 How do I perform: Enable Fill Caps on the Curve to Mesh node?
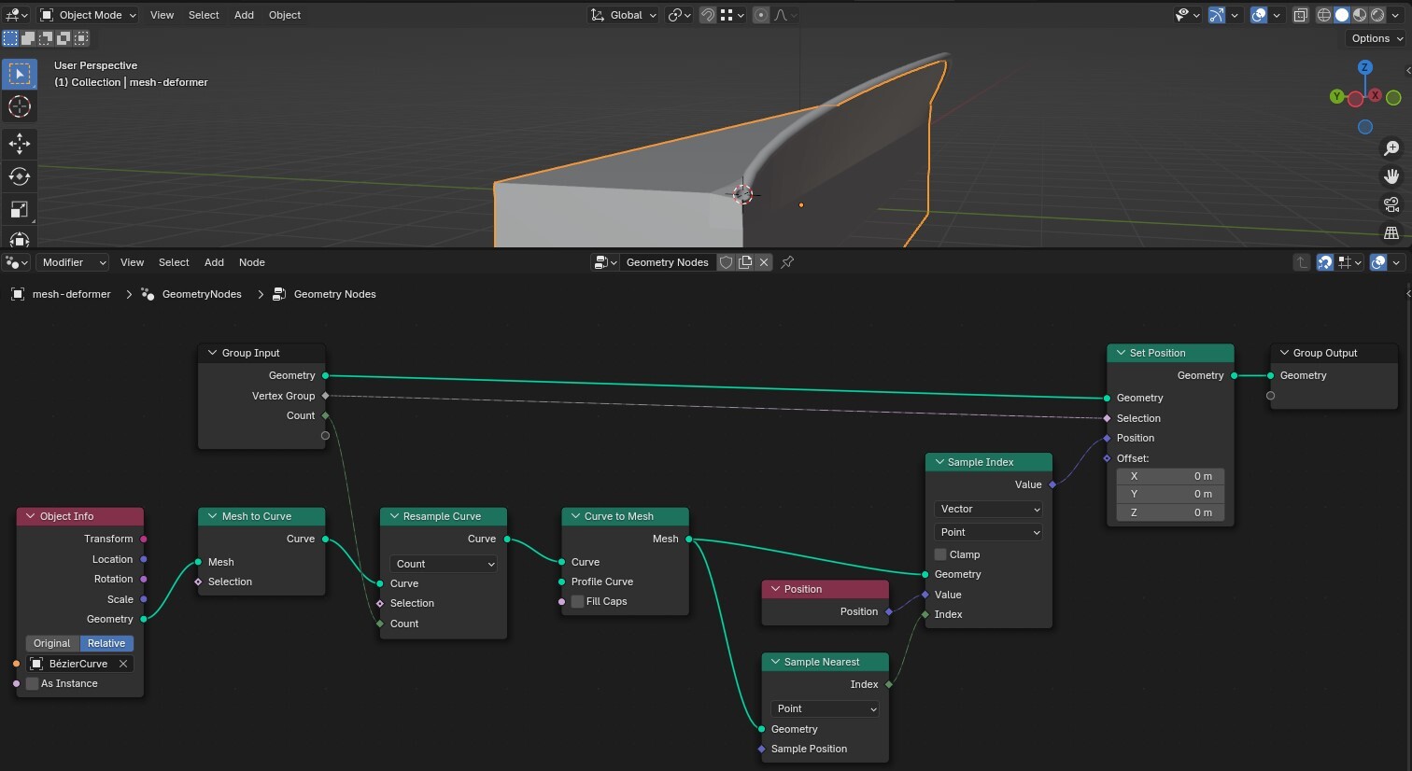click(577, 601)
